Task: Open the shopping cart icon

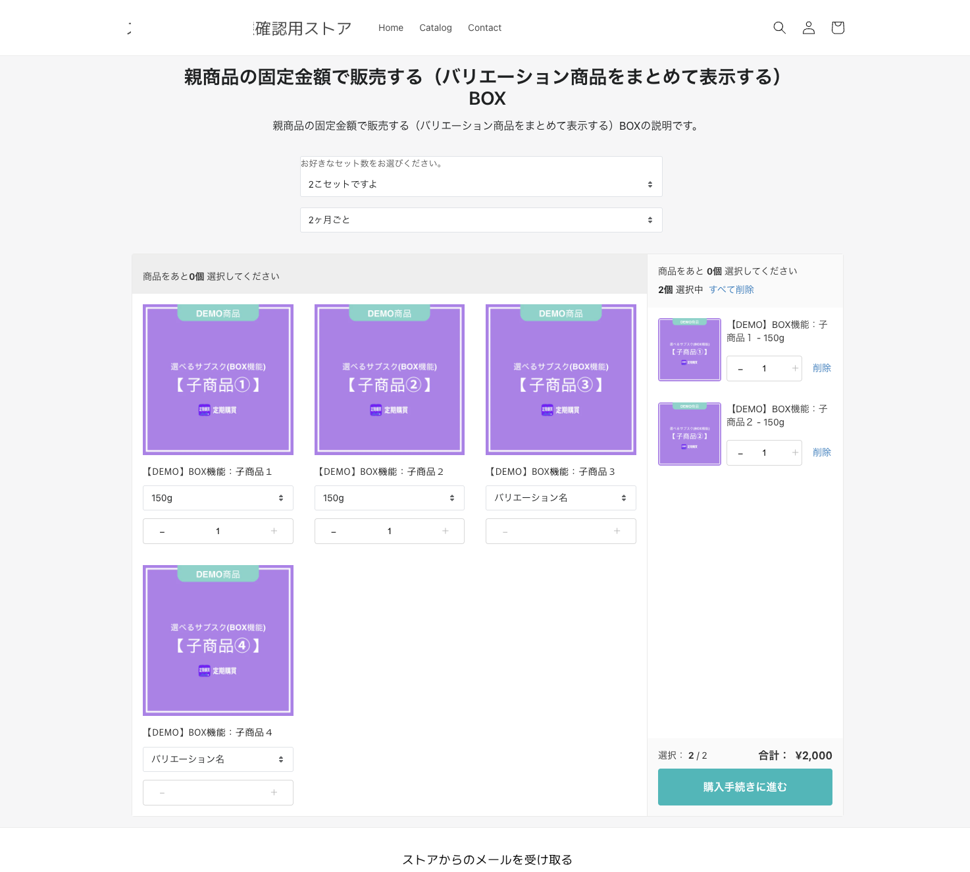Action: pos(838,28)
